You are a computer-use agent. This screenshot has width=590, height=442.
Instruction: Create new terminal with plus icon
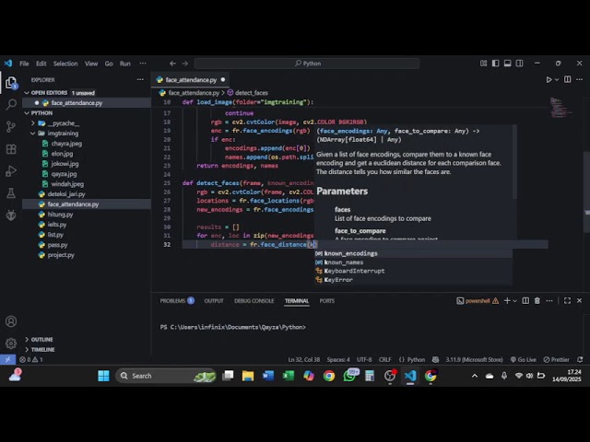point(507,301)
